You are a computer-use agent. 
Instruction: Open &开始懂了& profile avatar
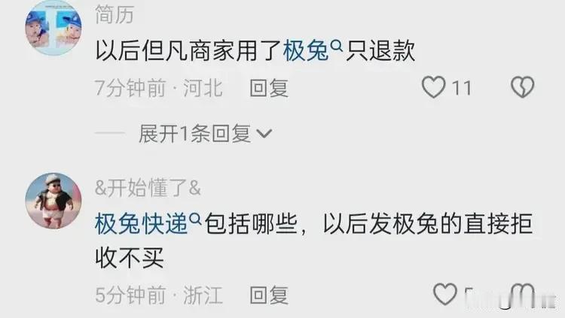point(53,201)
